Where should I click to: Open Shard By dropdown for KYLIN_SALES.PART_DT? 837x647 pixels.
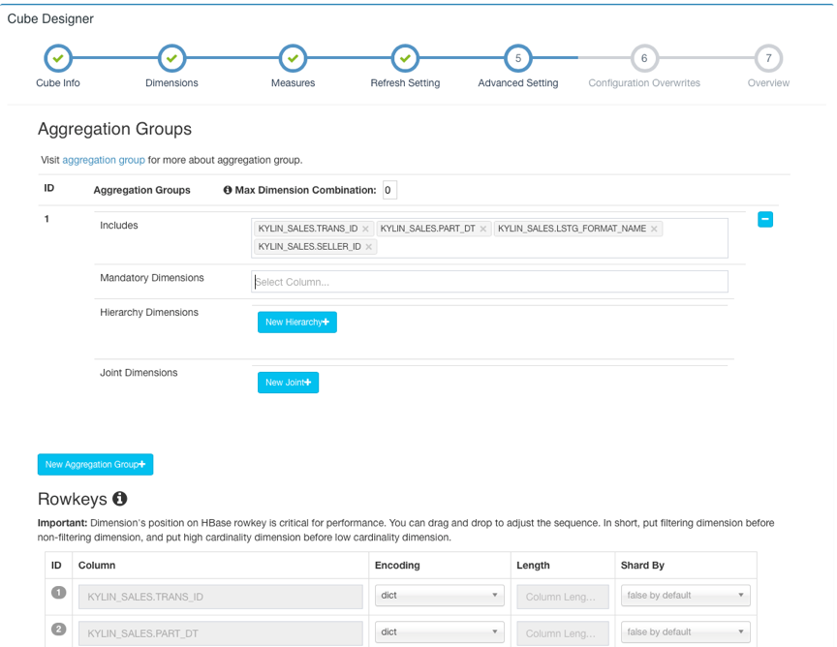tap(685, 632)
